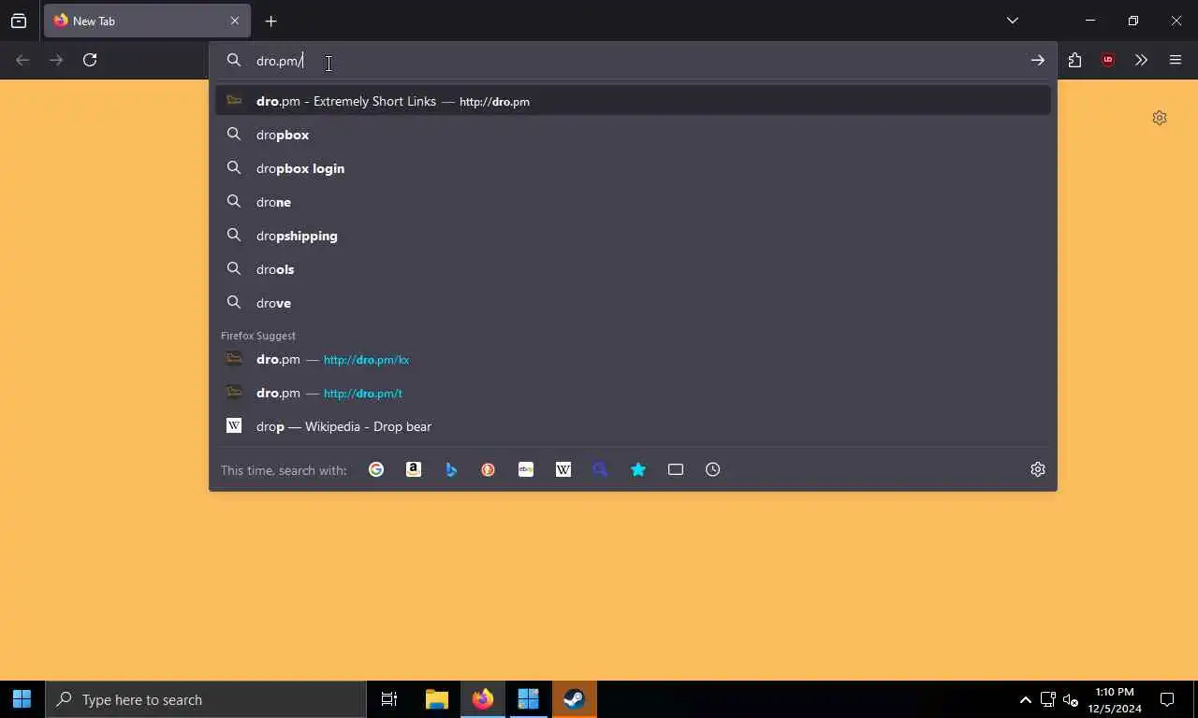Open the uBlock Origin toolbar icon
1198x718 pixels.
pos(1108,60)
